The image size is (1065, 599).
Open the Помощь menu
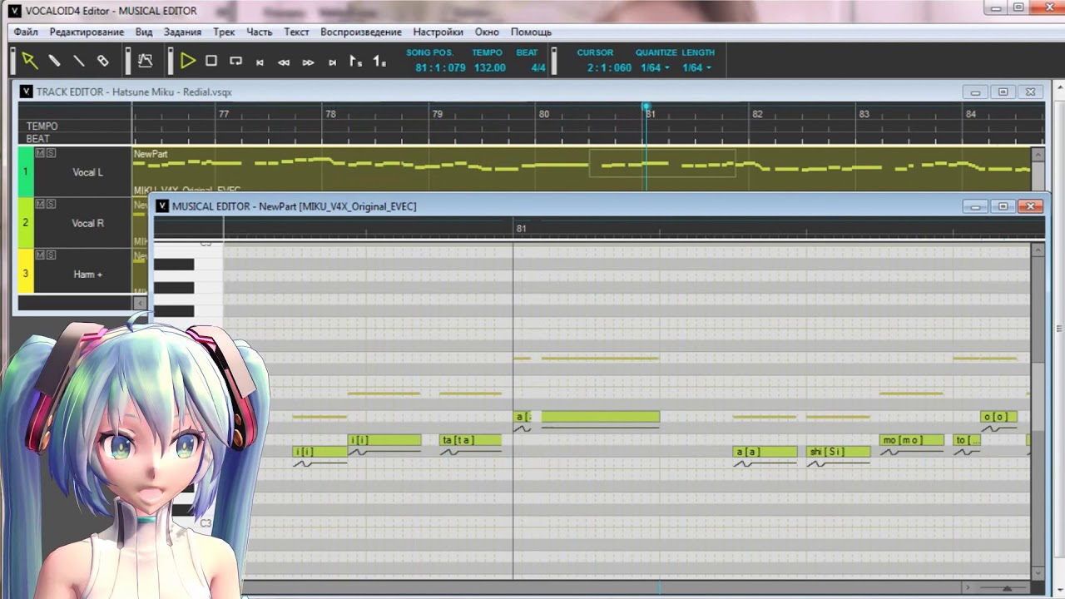pos(531,32)
